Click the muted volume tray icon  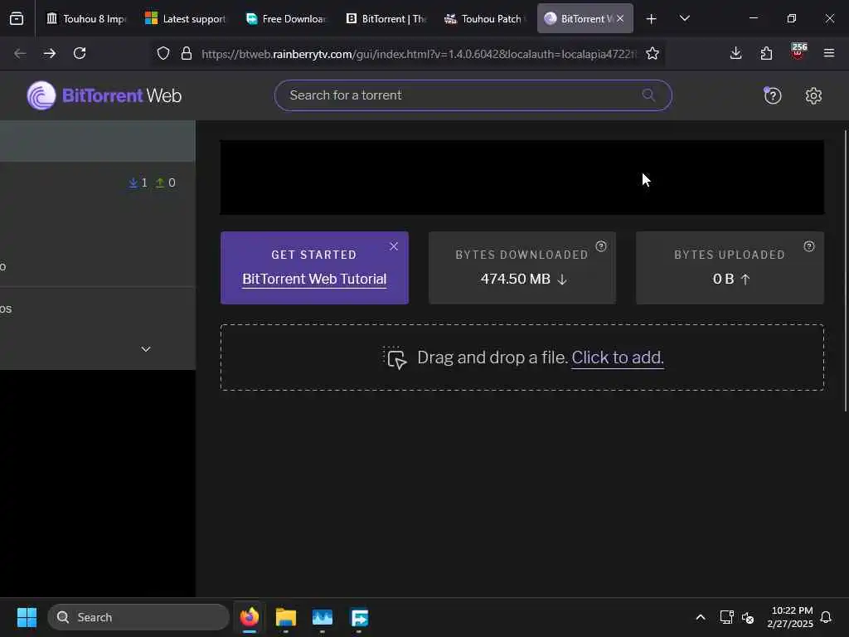pyautogui.click(x=747, y=617)
